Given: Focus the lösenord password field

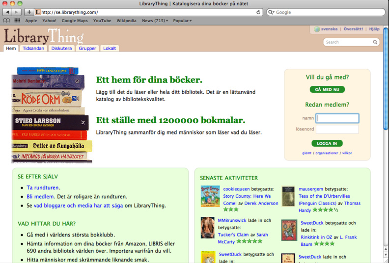Looking at the screenshot, I should 337,129.
